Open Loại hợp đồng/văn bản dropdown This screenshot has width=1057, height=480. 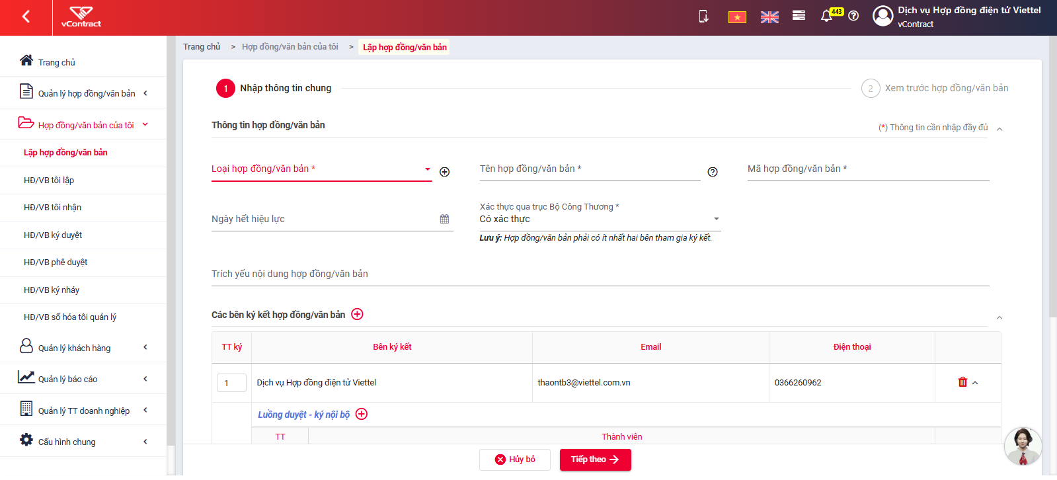tap(321, 169)
